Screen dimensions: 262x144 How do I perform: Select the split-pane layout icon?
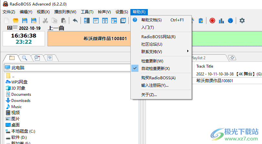114,21
